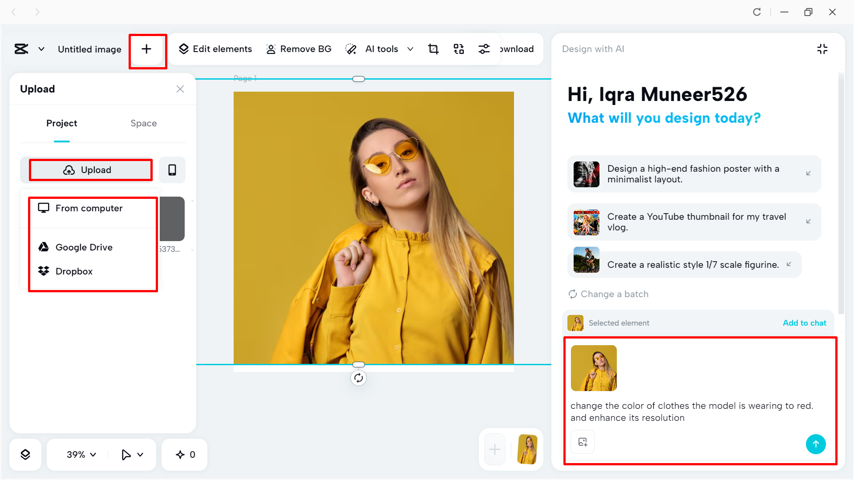Switch to the Project tab
Viewport: 854px width, 480px height.
61,123
